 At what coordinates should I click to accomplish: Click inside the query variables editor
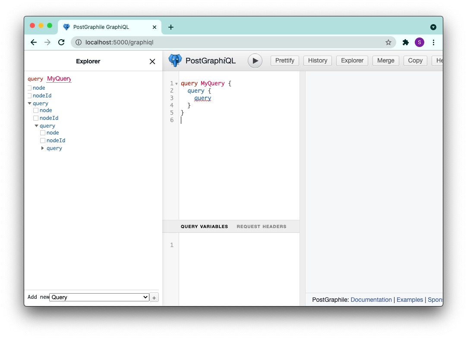239,269
